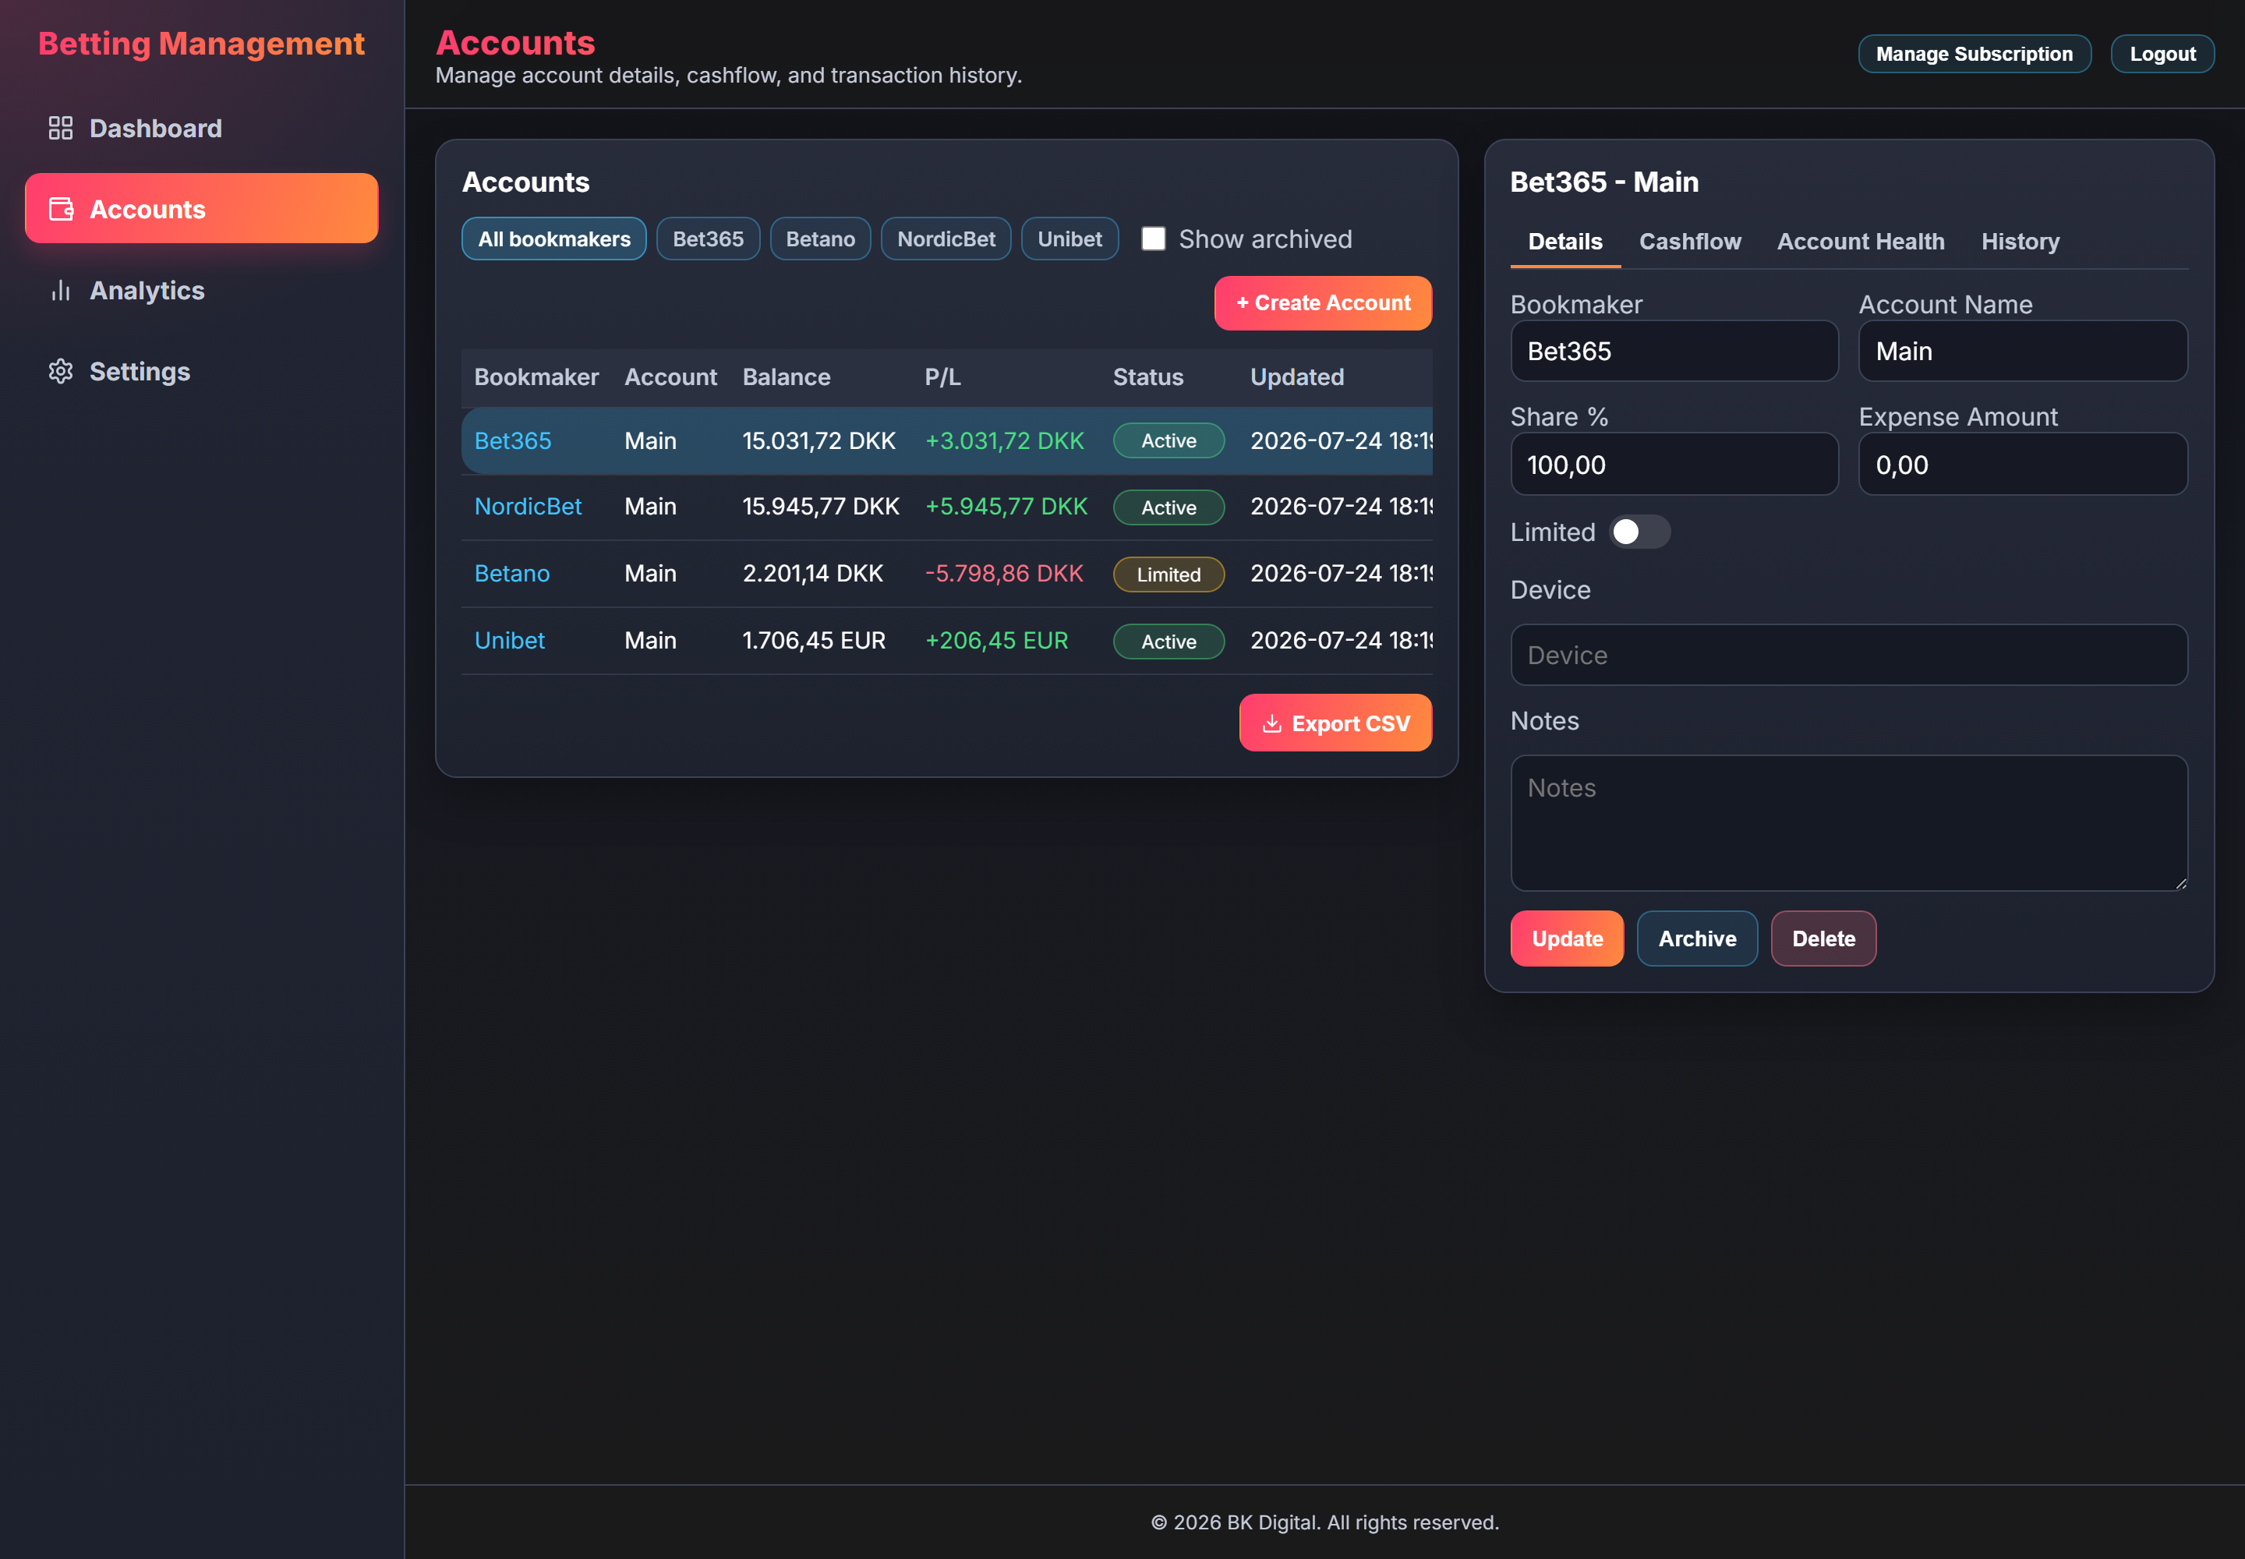Image resolution: width=2245 pixels, height=1559 pixels.
Task: Click the Settings gear icon
Action: (61, 371)
